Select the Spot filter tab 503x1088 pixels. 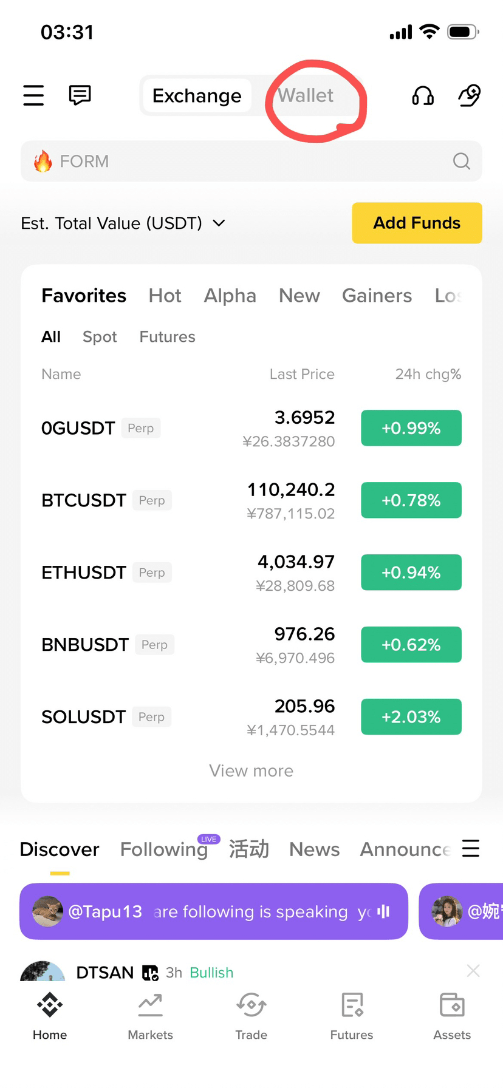point(100,337)
